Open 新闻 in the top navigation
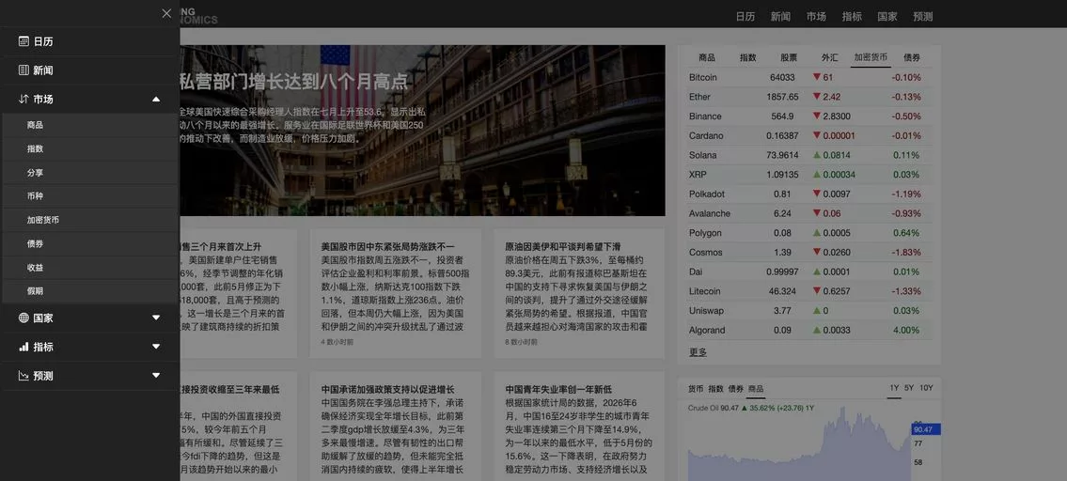1067x481 pixels. pyautogui.click(x=780, y=16)
